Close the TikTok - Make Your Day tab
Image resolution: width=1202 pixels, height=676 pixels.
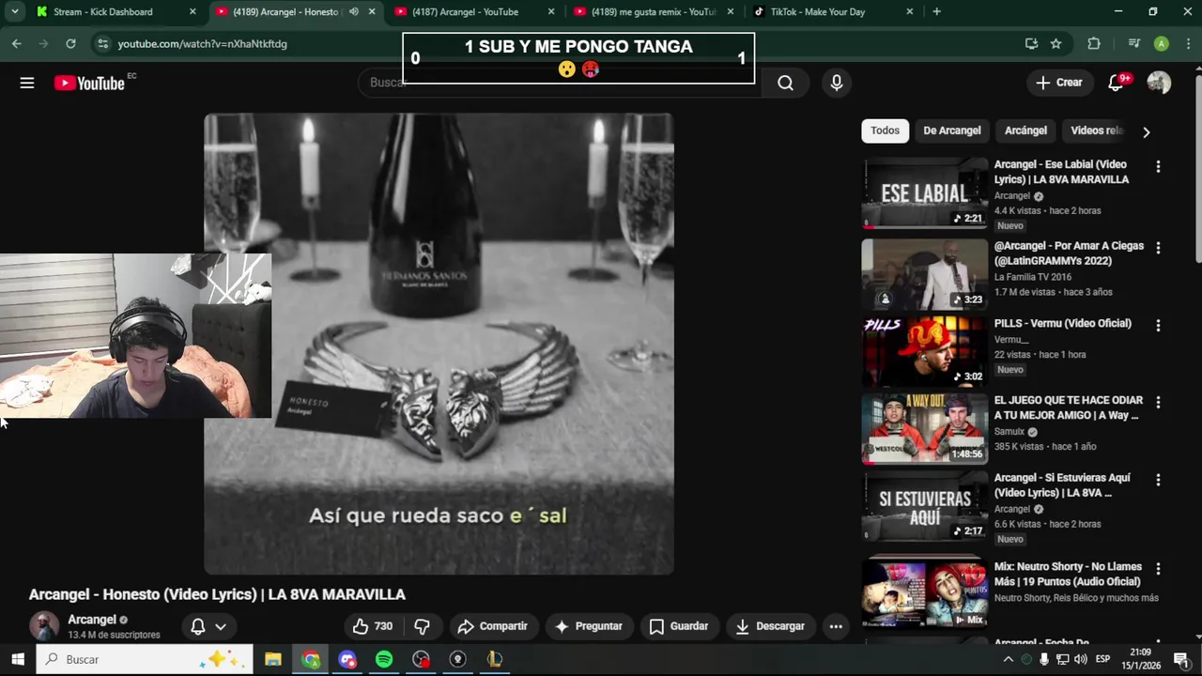pyautogui.click(x=909, y=12)
